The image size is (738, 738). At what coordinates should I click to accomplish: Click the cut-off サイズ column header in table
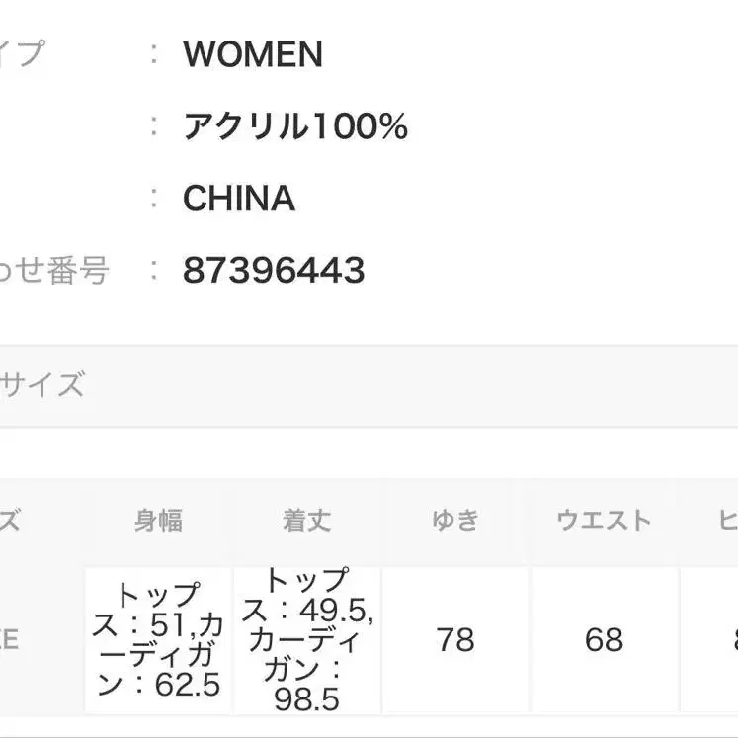[x=12, y=520]
